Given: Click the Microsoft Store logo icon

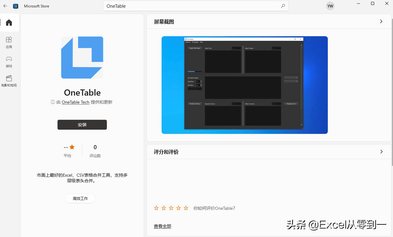Looking at the screenshot, I should click(15, 6).
